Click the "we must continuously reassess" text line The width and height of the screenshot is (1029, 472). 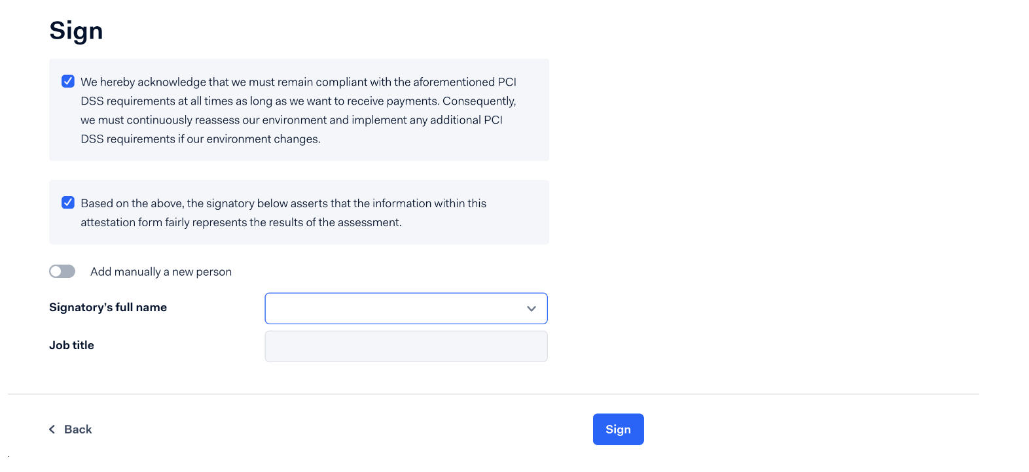[291, 120]
